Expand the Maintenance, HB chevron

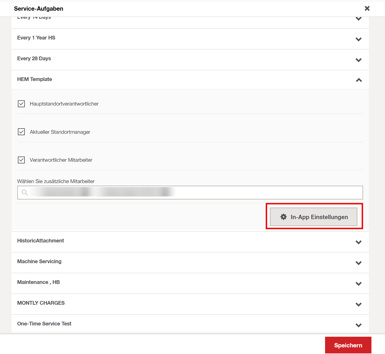click(x=358, y=284)
